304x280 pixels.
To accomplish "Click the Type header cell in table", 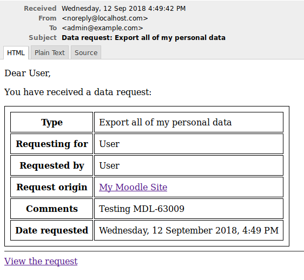I will click(x=52, y=122).
